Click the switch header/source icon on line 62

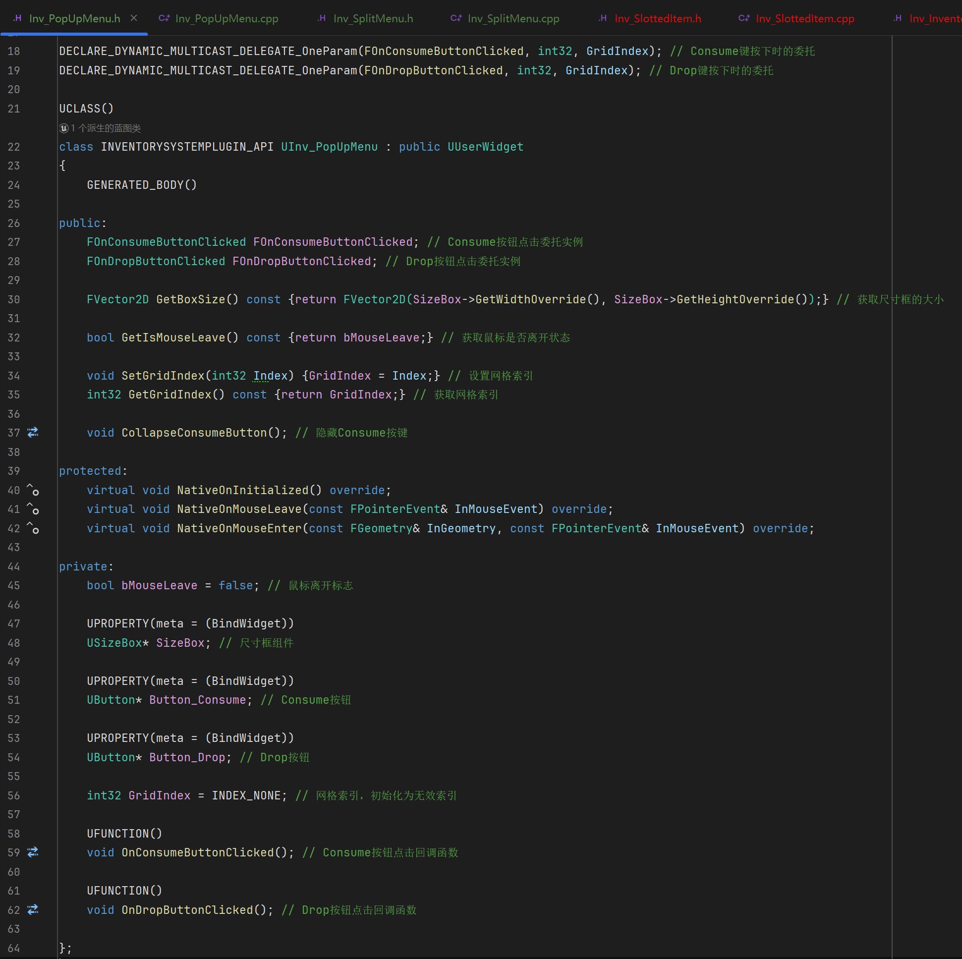(x=33, y=910)
